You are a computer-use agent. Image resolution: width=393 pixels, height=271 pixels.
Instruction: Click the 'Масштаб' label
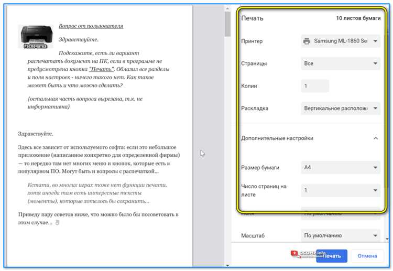(x=253, y=236)
